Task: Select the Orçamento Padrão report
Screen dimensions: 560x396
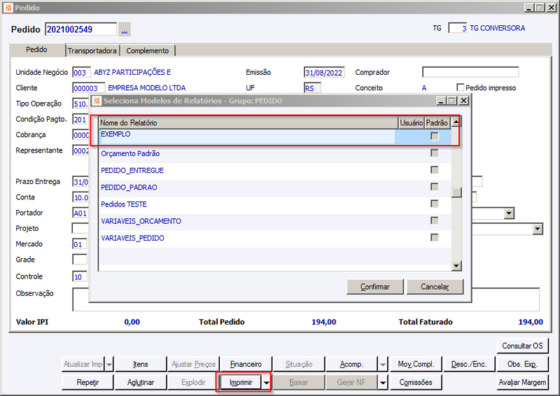Action: 275,153
